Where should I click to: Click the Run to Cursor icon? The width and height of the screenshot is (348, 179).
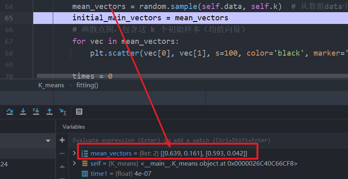[62, 111]
